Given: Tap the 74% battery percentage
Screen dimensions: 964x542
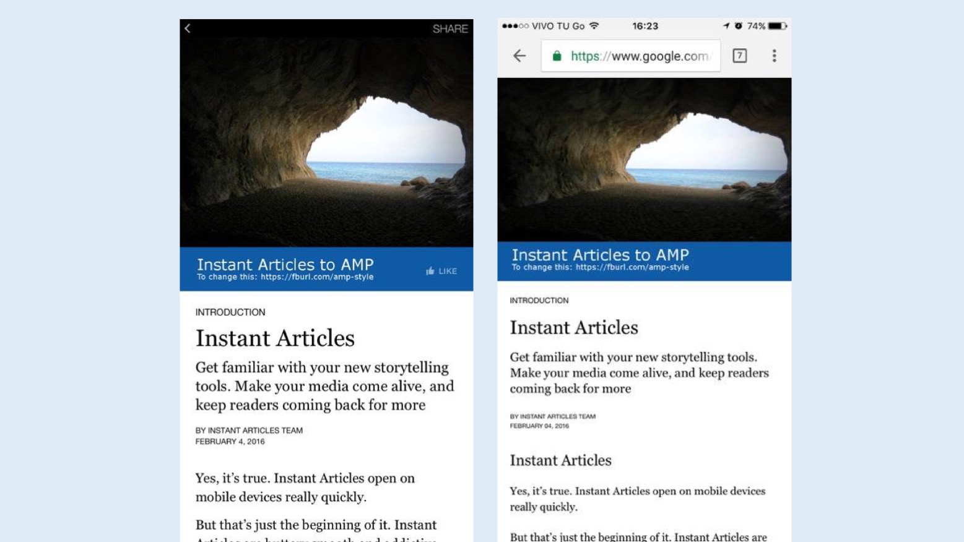Looking at the screenshot, I should (756, 26).
